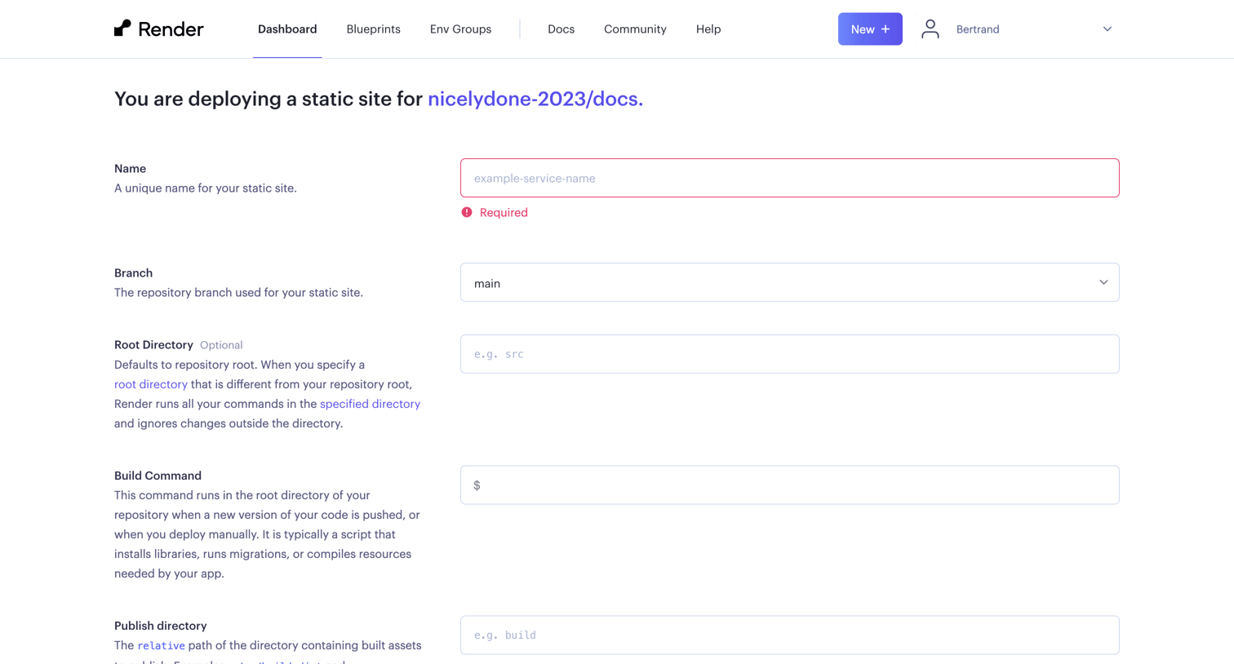Viewport: 1234px width, 664px height.
Task: Click the Render wordmark text
Action: pos(171,29)
